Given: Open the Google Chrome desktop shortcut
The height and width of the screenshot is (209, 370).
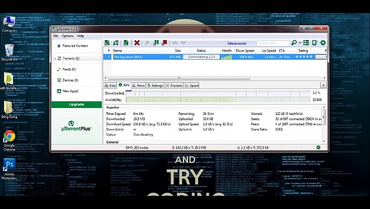Looking at the screenshot, I should point(9,140).
